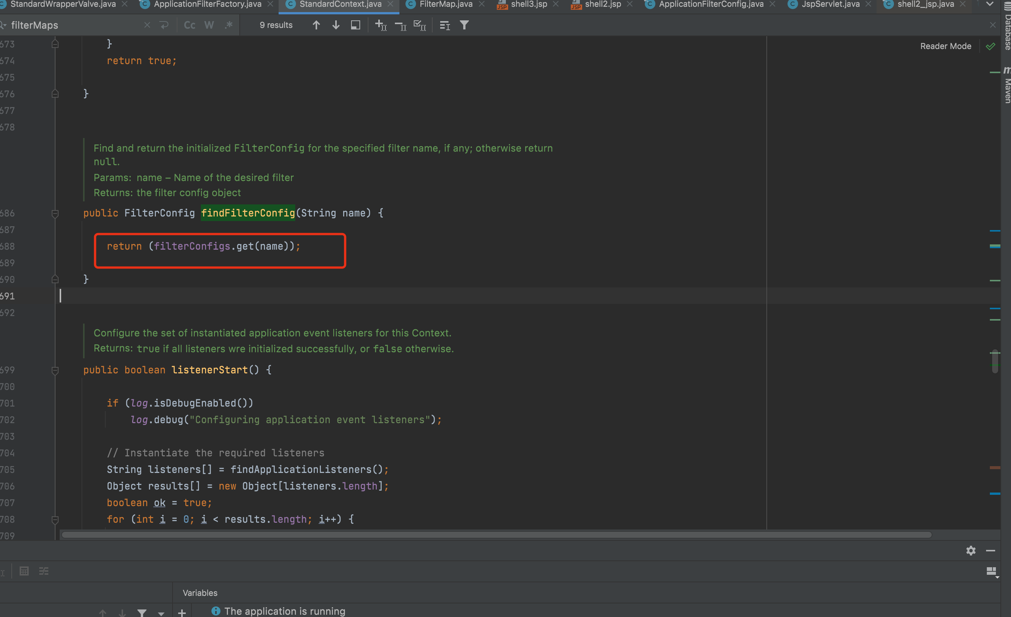1011x617 pixels.
Task: Click the horizontal editor scrollbar
Action: 496,535
